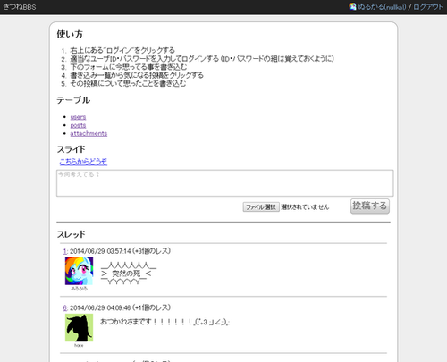
Task: Click the ログアウト logout link
Action: [428, 7]
